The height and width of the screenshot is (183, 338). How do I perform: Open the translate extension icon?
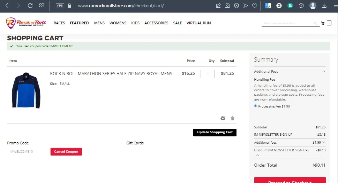coord(268,6)
